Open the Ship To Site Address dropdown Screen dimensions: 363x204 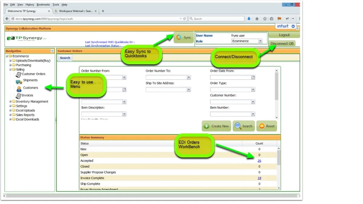[168, 90]
